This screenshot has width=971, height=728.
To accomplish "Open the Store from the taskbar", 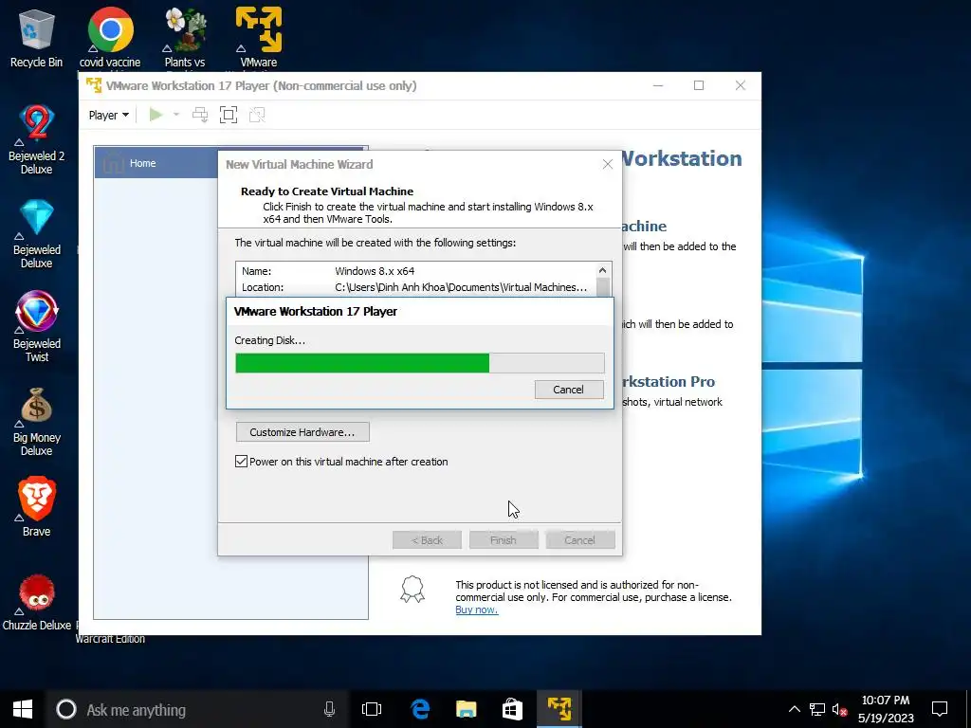I will pos(512,709).
